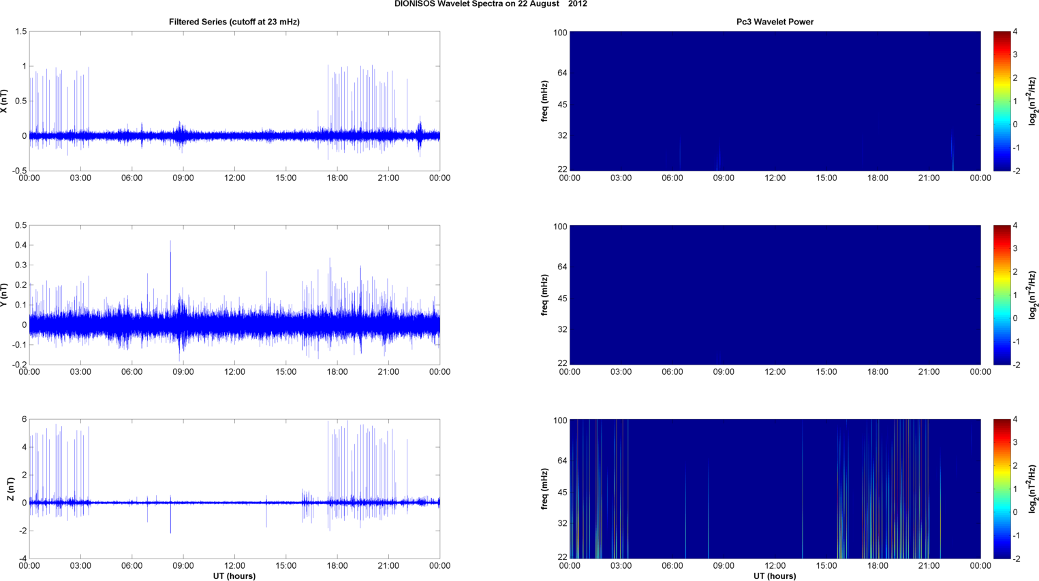
Task: Click the 64 frequency tick of the top spectrogram
Action: (562, 73)
